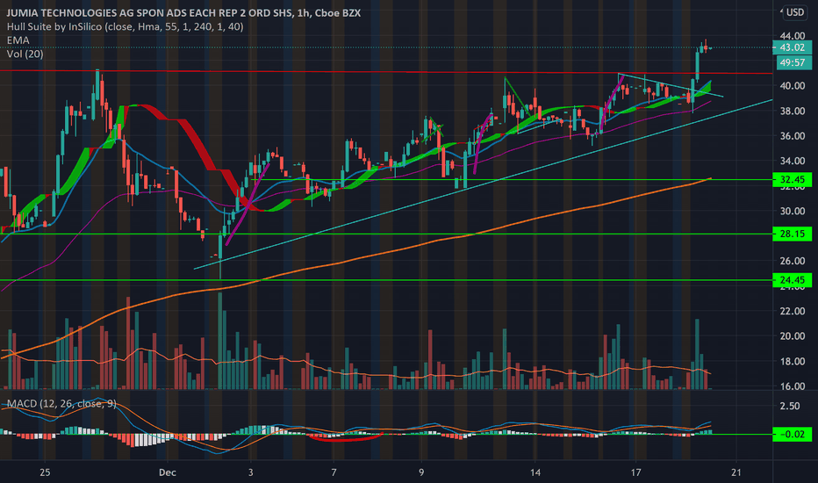The width and height of the screenshot is (818, 483).
Task: Click the JUMIA TECHNOLOGIES chart title
Action: (183, 13)
